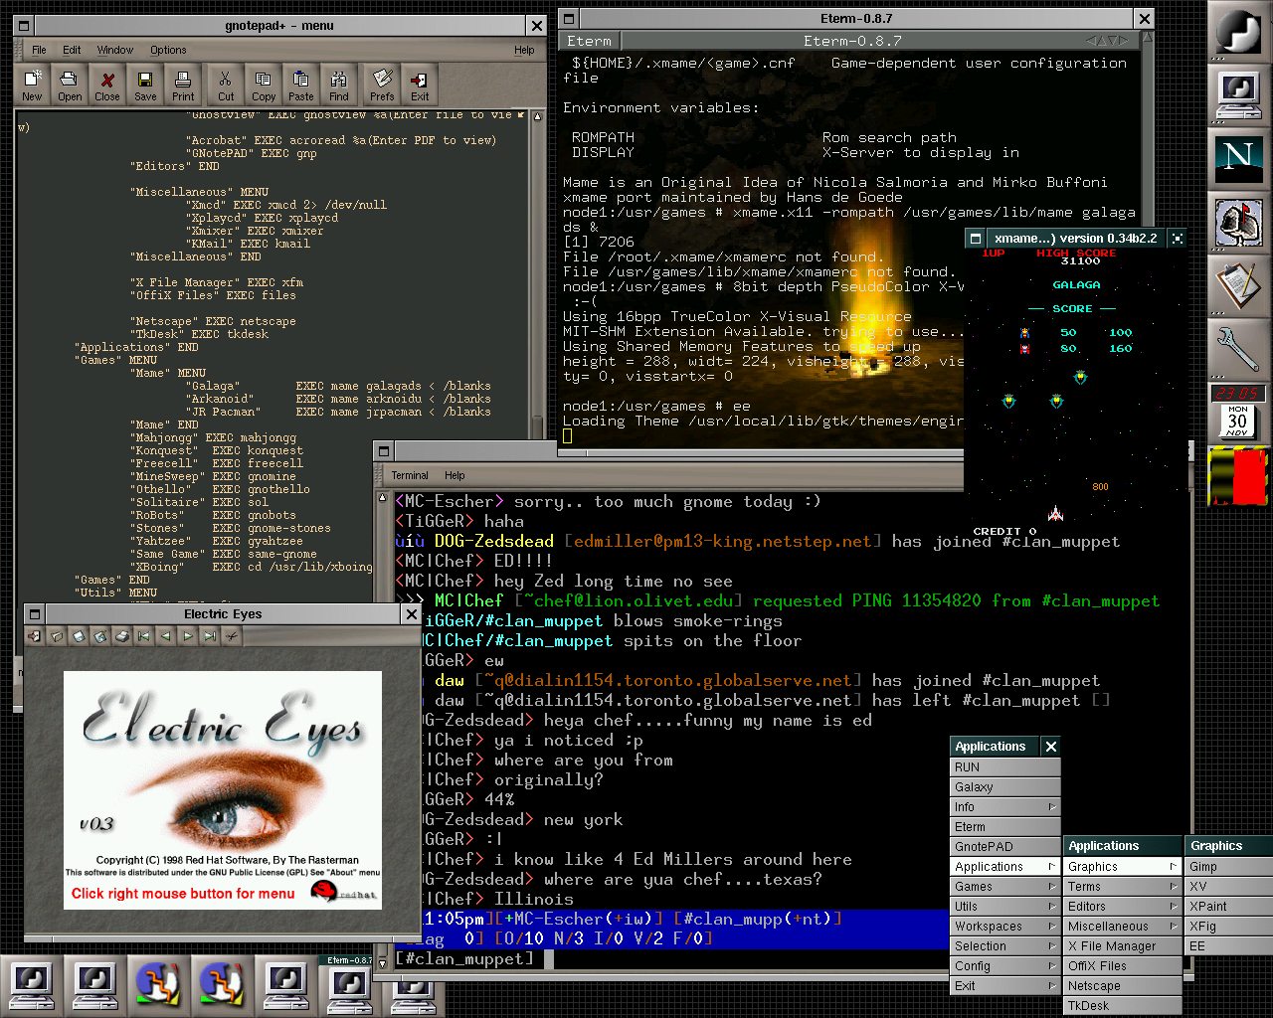Save the document using gnotepad+ Save icon
Viewport: 1273px width, 1018px height.
click(145, 85)
